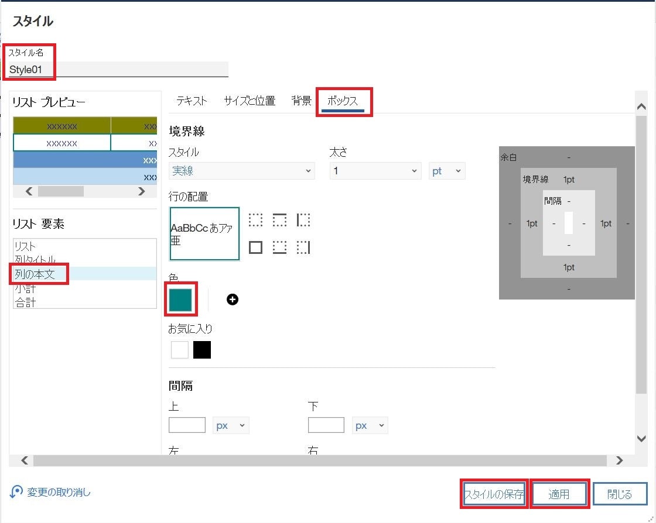Select the no-border line placement icon
This screenshot has width=656, height=523.
point(255,220)
